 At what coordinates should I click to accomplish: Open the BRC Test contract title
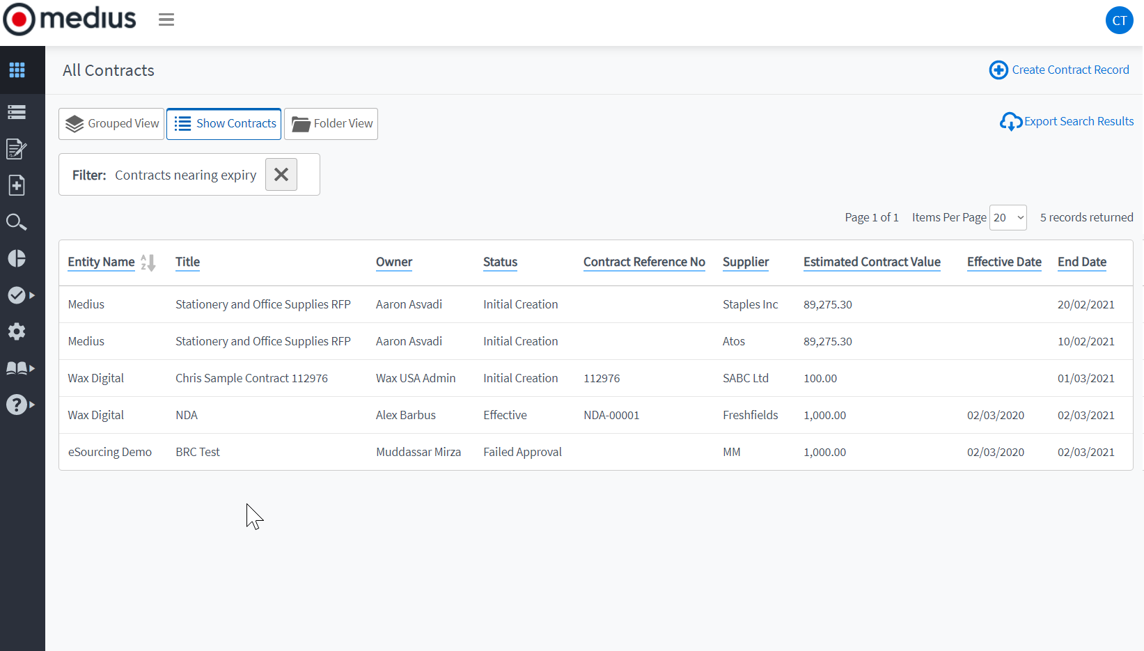click(198, 452)
